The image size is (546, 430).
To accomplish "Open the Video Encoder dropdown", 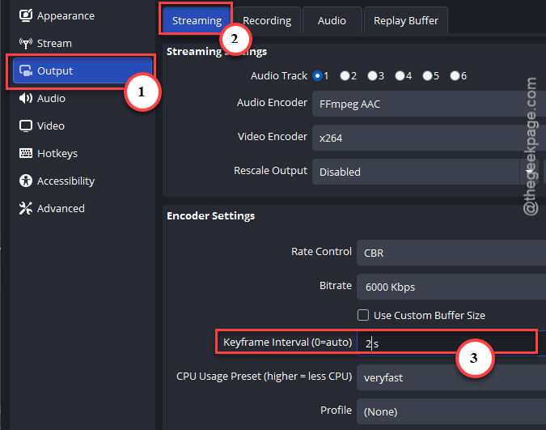I will coord(429,138).
